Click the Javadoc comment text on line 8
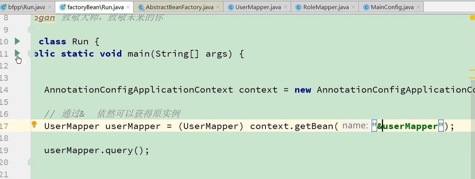Image resolution: width=475 pixels, height=179 pixels. click(x=98, y=17)
